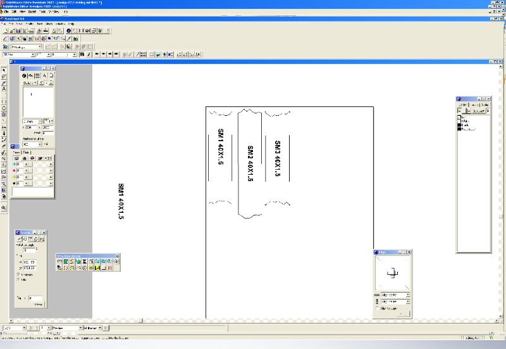Switch to the Tints tab in mixer panel
The height and width of the screenshot is (349, 506).
tap(26, 152)
